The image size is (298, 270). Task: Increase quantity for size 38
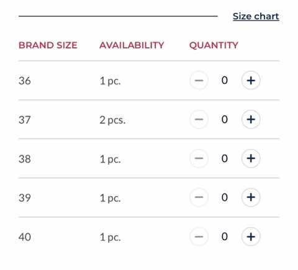click(x=251, y=158)
